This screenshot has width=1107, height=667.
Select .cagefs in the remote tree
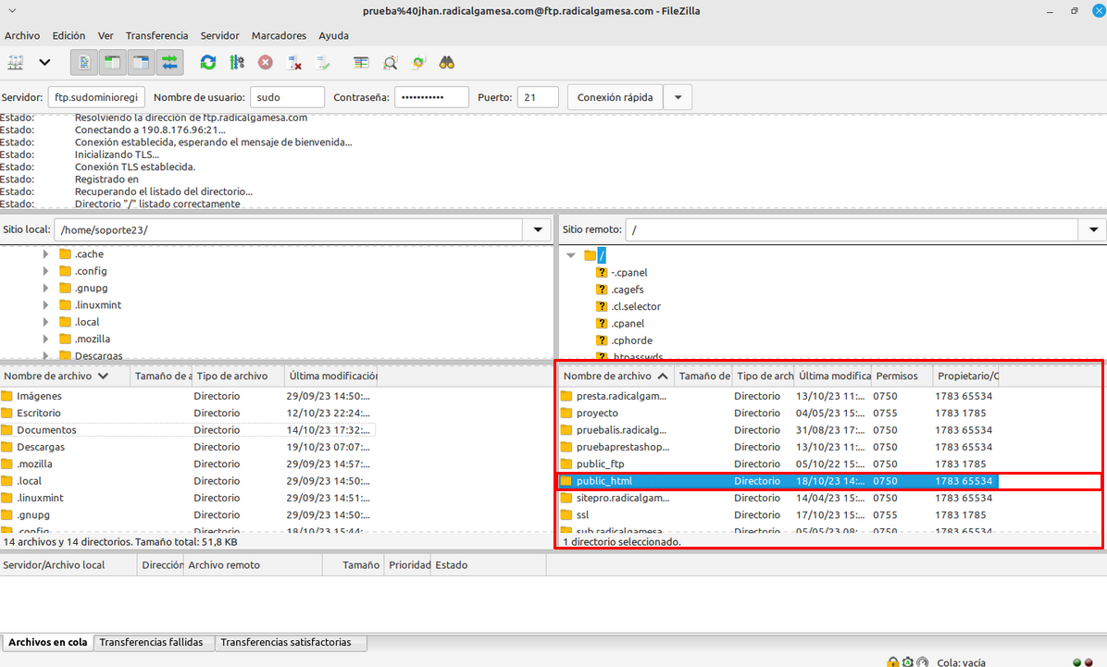click(x=628, y=290)
